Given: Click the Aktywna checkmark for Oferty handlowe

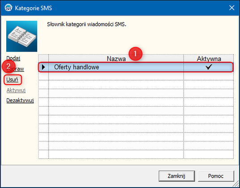Looking at the screenshot, I should pos(209,67).
